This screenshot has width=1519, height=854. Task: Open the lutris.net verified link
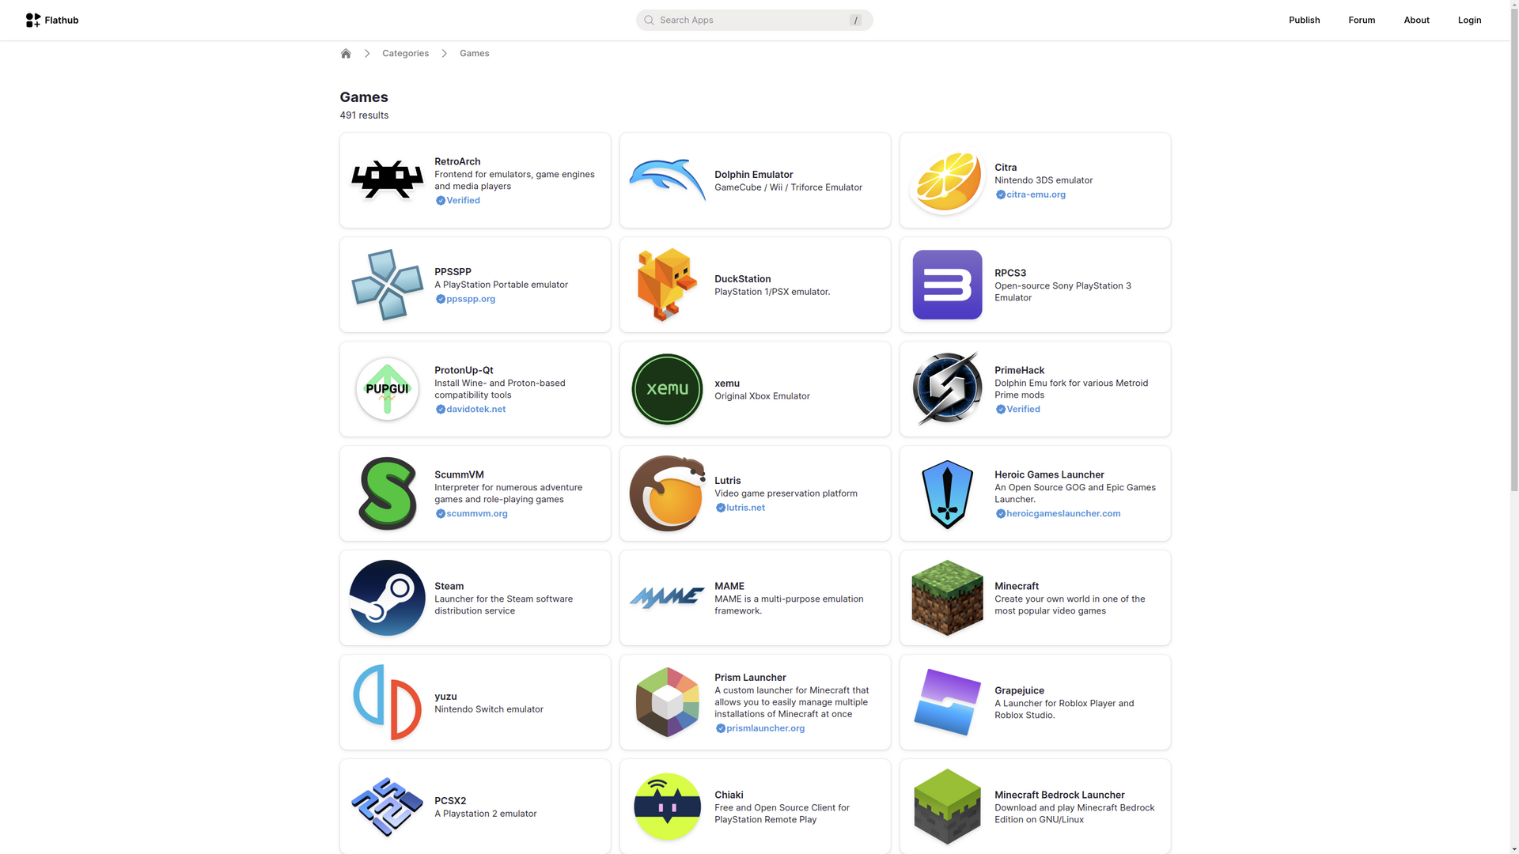[x=745, y=508]
